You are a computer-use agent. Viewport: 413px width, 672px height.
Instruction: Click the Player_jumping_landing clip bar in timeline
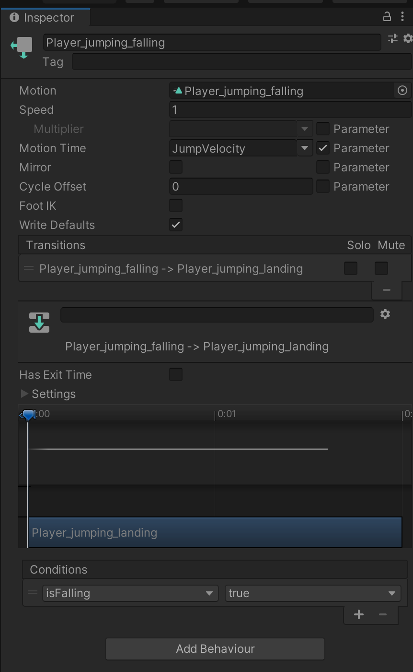[215, 532]
